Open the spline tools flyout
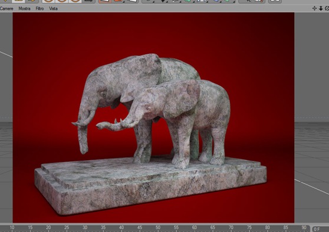Image resolution: width=329 pixels, height=232 pixels. 162,1
